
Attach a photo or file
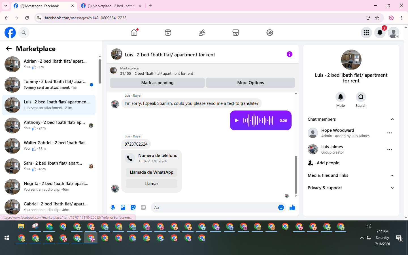[x=123, y=207]
